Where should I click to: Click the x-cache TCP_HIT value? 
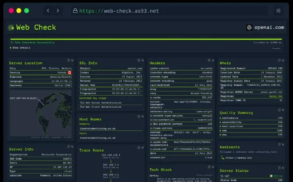207,97
